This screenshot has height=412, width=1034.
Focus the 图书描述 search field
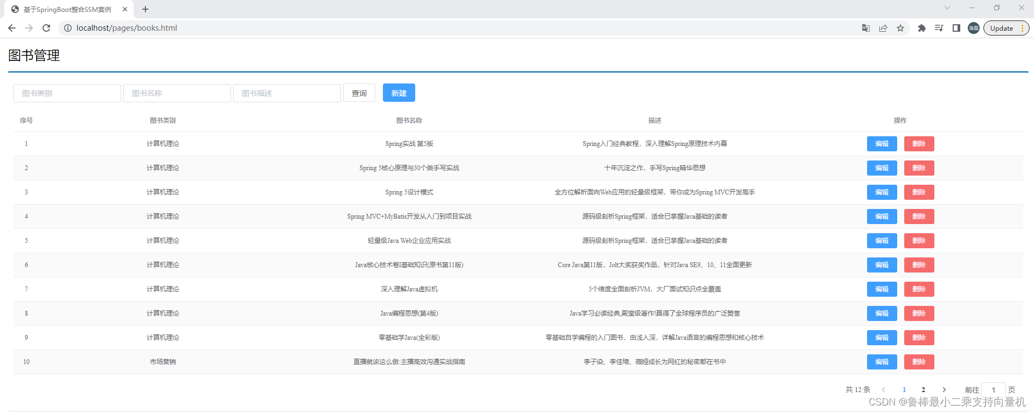(x=287, y=93)
